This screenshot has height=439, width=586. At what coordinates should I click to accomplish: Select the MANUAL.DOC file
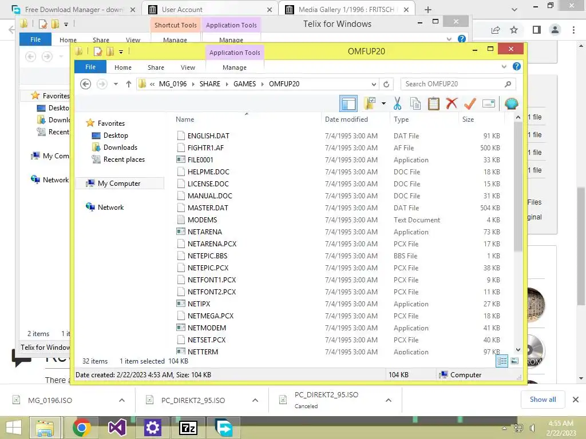pyautogui.click(x=209, y=196)
